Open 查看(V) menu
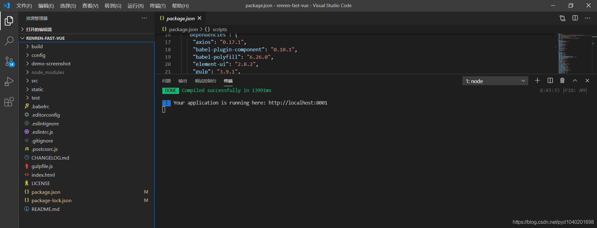The height and width of the screenshot is (228, 597). [x=90, y=6]
